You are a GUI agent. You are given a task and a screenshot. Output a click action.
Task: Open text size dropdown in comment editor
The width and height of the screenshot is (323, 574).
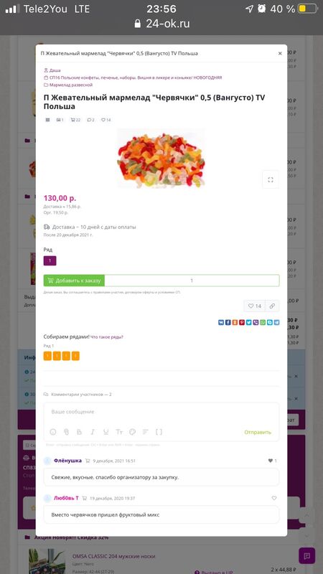(119, 432)
